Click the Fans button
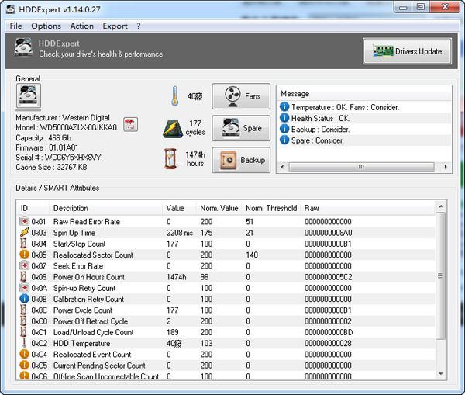The image size is (465, 395). tap(241, 96)
